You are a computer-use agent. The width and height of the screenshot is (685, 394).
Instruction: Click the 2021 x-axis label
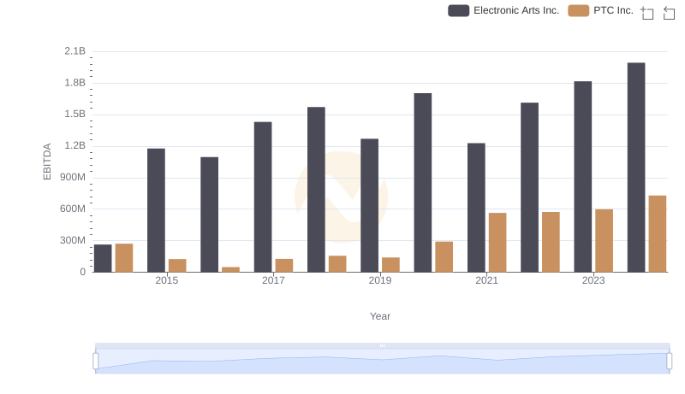pos(486,280)
